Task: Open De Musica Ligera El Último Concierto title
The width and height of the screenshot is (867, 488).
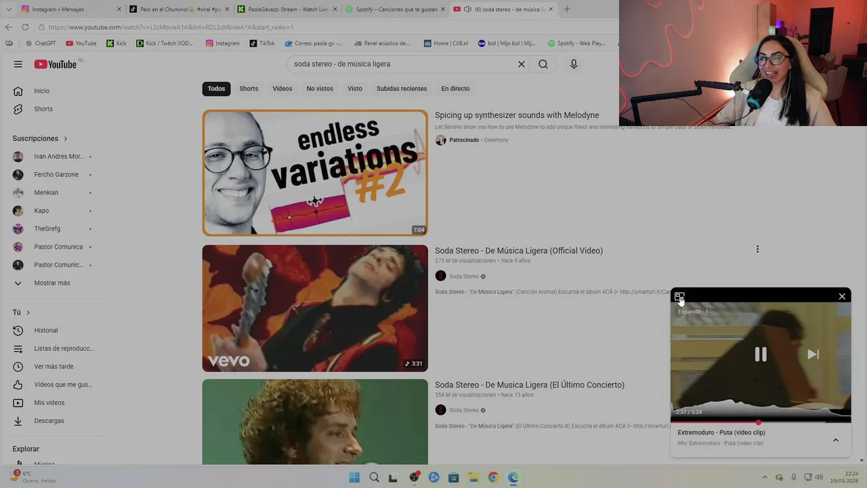Action: click(530, 385)
